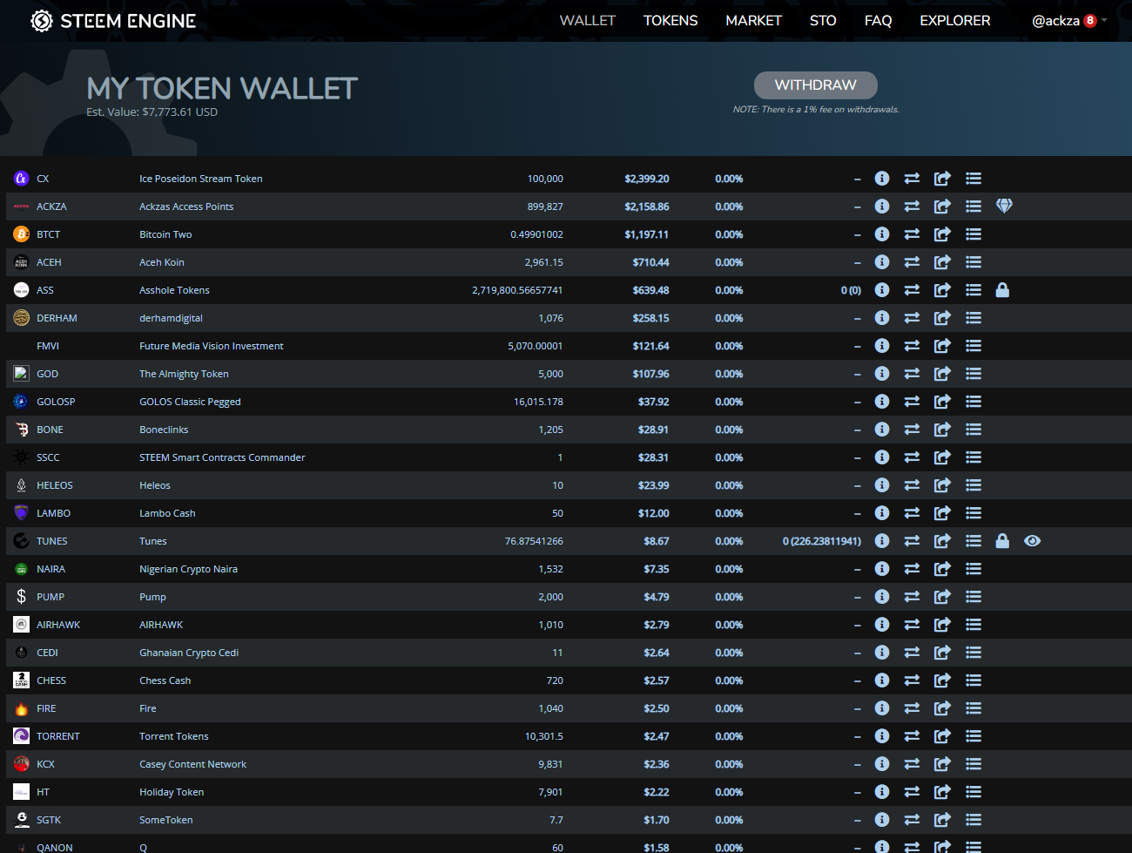Open the history list icon for TUNES
Viewport: 1132px width, 853px height.
[x=974, y=541]
